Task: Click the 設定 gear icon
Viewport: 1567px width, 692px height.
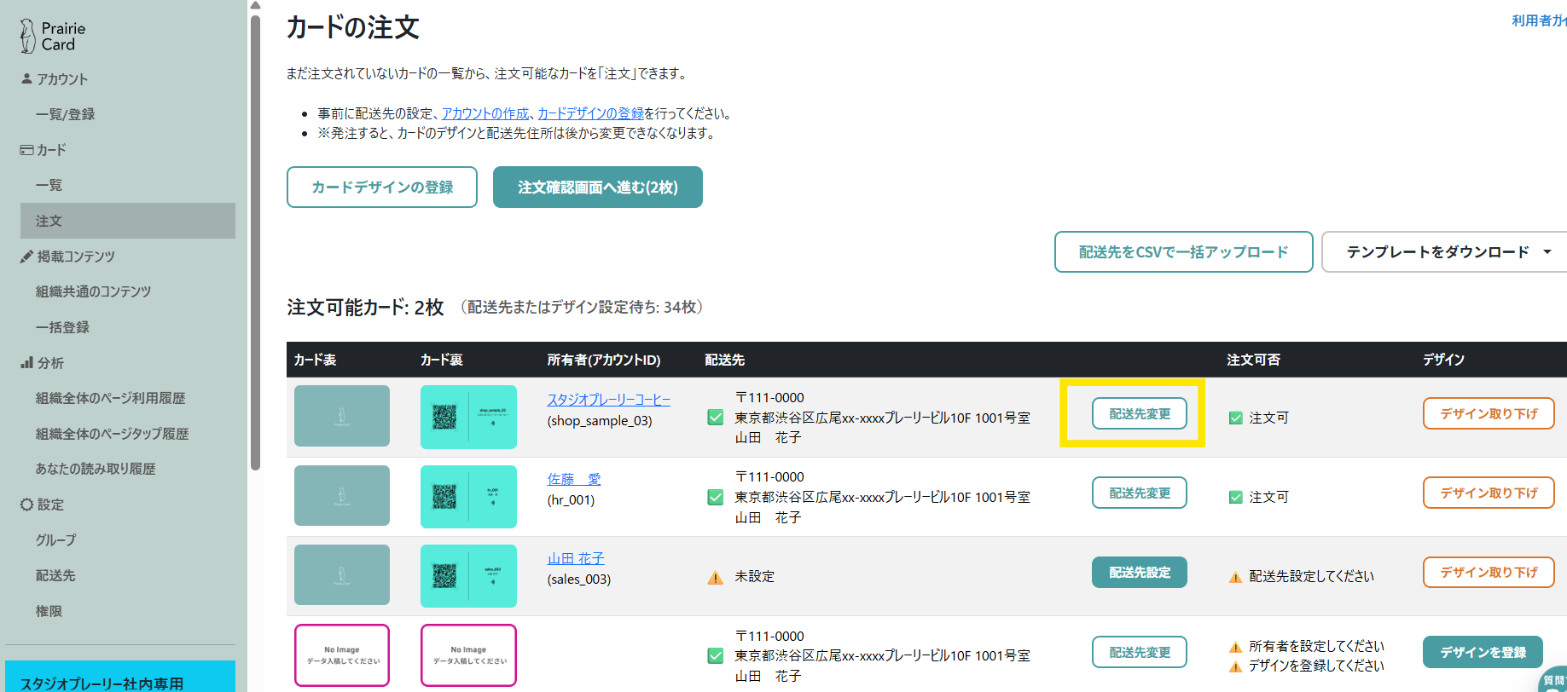Action: 26,505
